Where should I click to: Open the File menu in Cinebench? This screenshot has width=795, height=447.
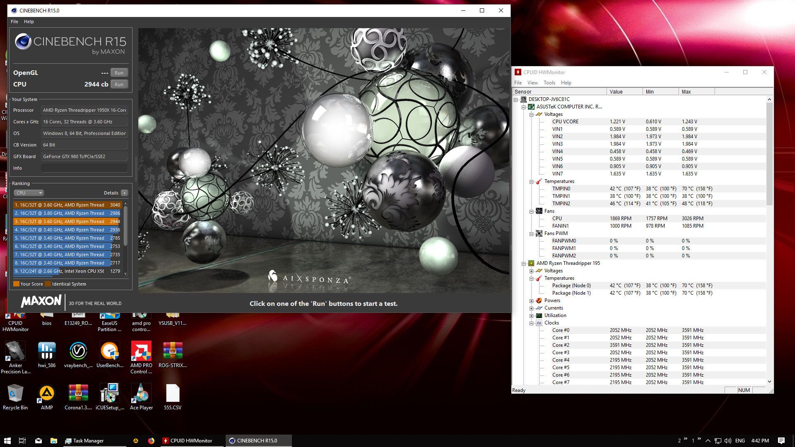coord(14,22)
